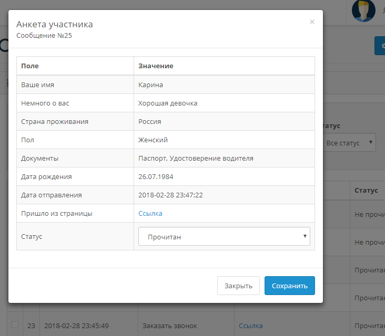
Task: Tick the checkbox for row 23
Action: coord(15,325)
